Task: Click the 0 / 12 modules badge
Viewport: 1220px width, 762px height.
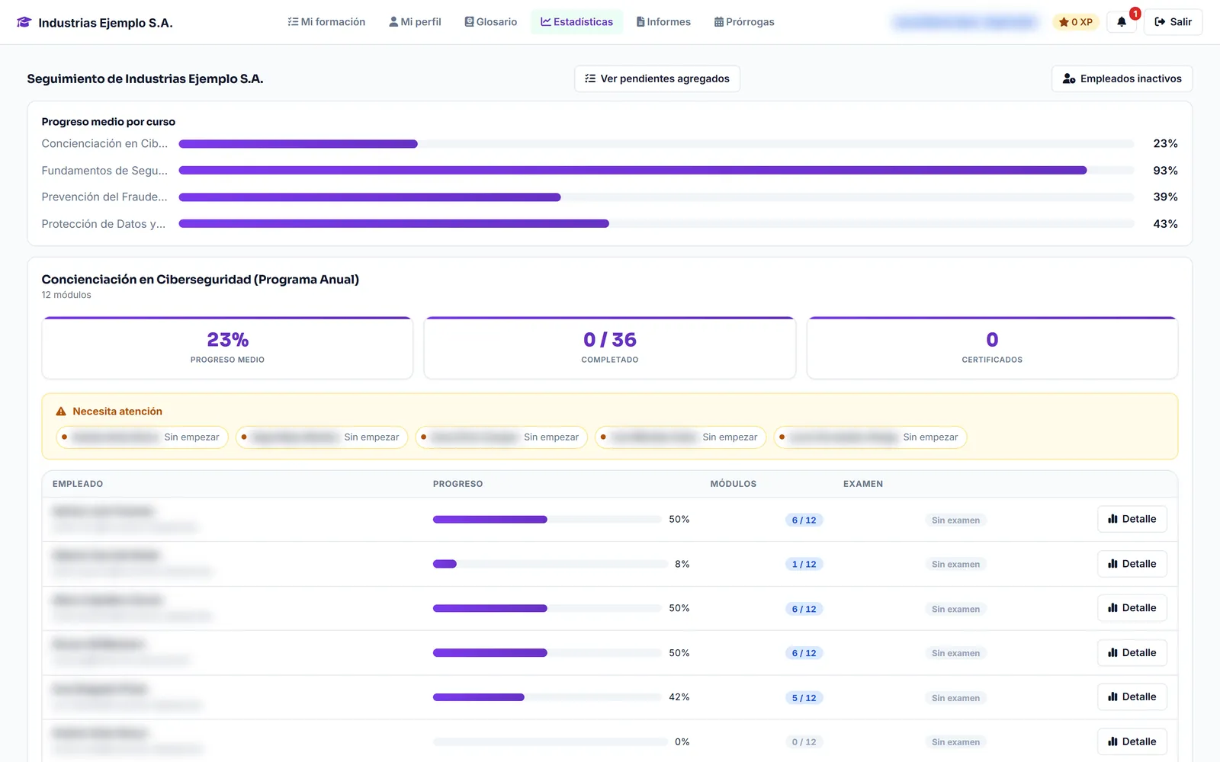Action: 804,742
